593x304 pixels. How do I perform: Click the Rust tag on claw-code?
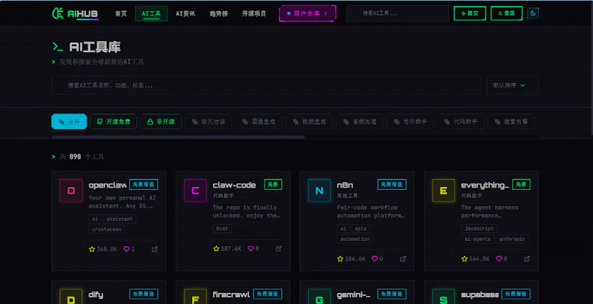[222, 229]
